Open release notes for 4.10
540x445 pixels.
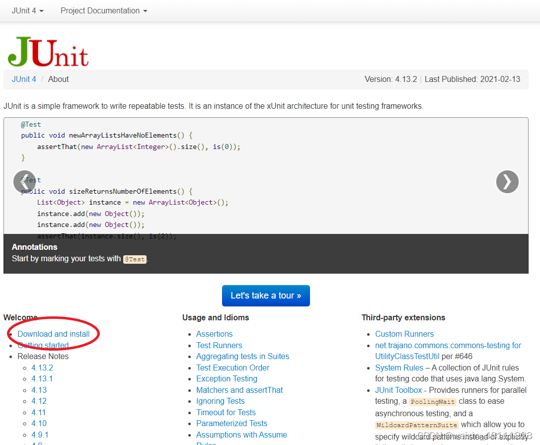pyautogui.click(x=39, y=423)
